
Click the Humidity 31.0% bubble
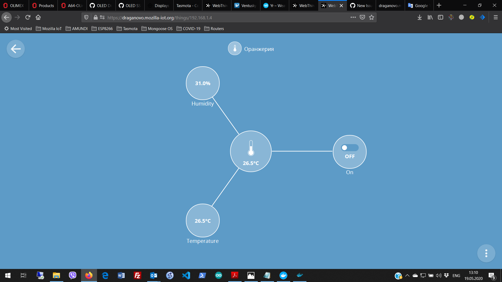(x=203, y=83)
